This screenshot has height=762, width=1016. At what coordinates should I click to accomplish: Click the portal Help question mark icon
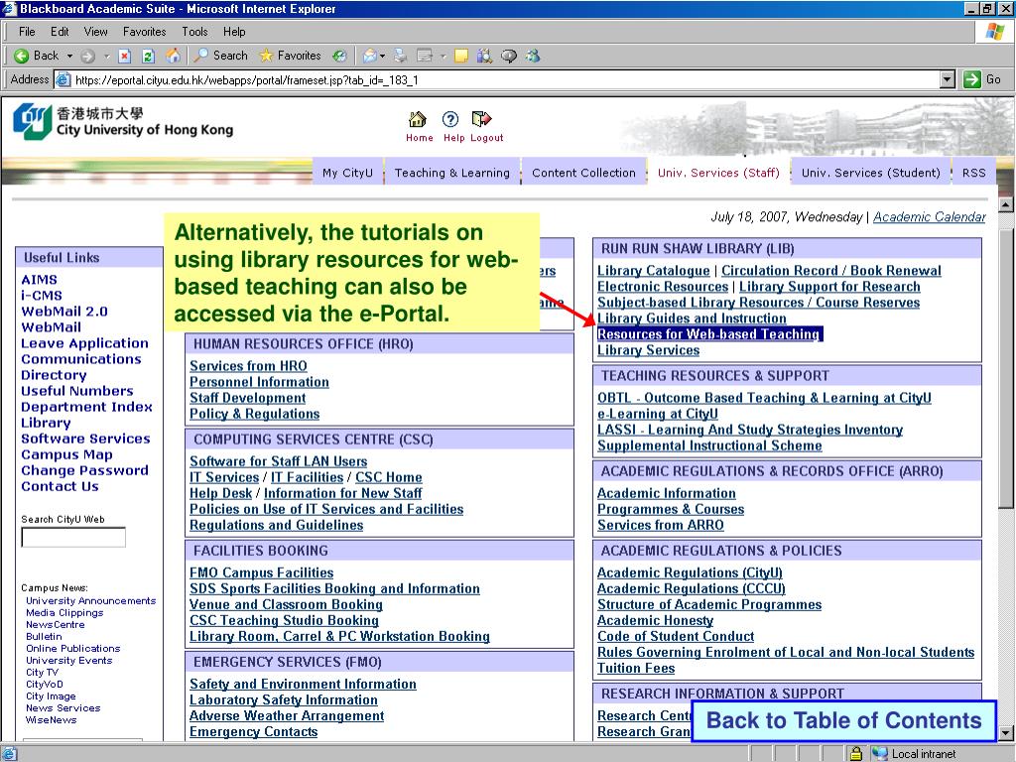click(x=450, y=119)
